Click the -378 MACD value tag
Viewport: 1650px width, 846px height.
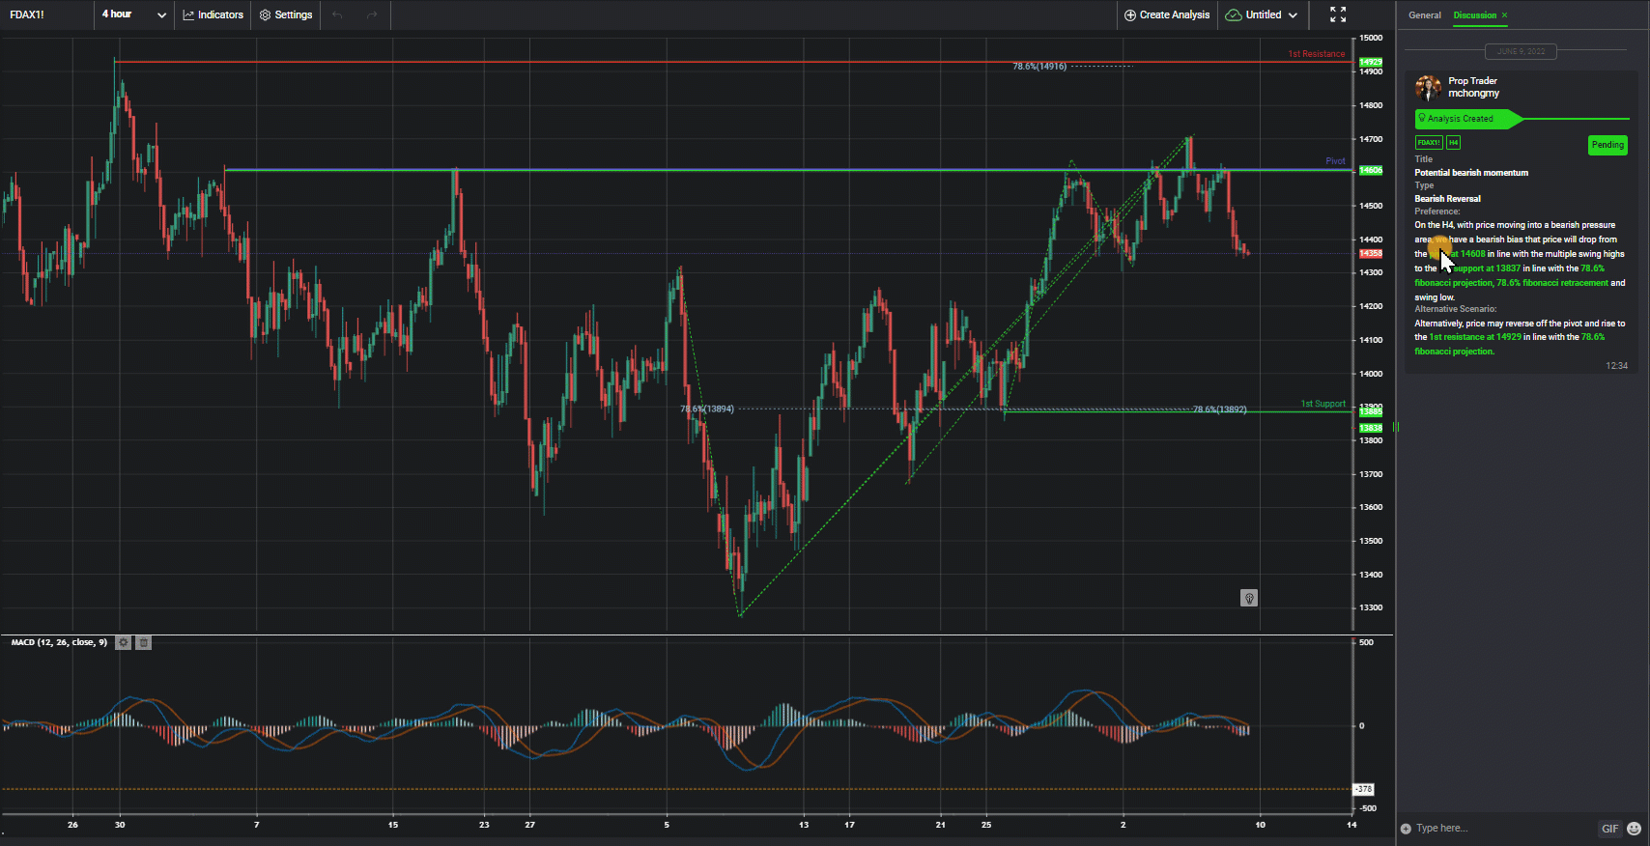point(1363,789)
